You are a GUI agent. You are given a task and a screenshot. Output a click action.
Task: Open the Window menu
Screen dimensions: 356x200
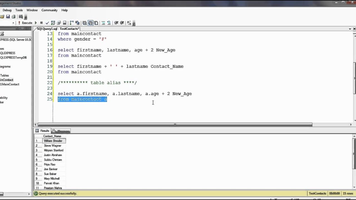[x=32, y=10]
